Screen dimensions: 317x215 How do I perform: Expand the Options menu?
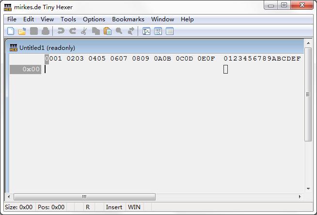tap(94, 19)
